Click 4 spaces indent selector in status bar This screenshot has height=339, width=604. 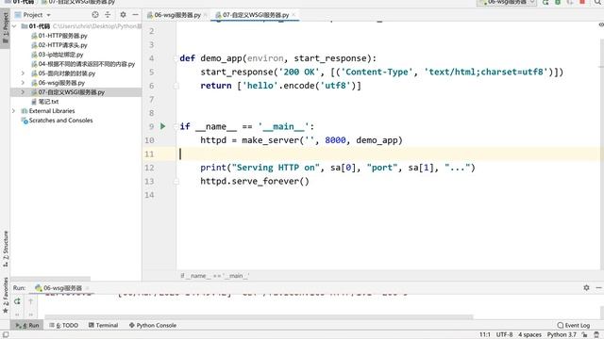529,335
